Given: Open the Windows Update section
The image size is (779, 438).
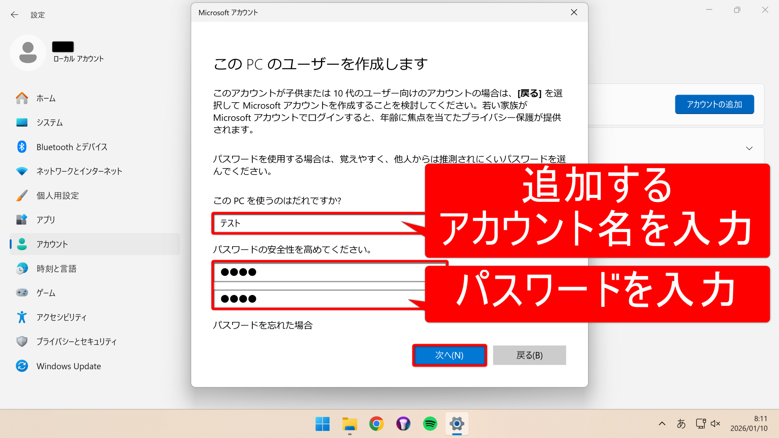Looking at the screenshot, I should [x=68, y=366].
